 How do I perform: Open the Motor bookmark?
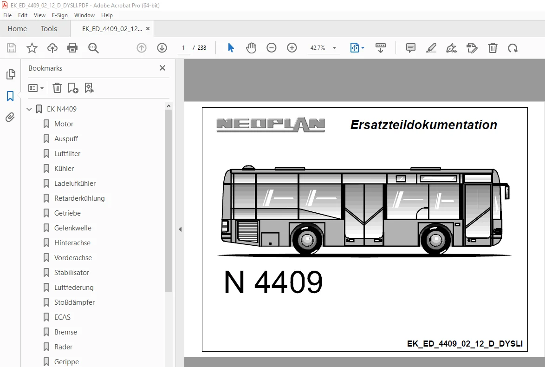click(x=64, y=124)
